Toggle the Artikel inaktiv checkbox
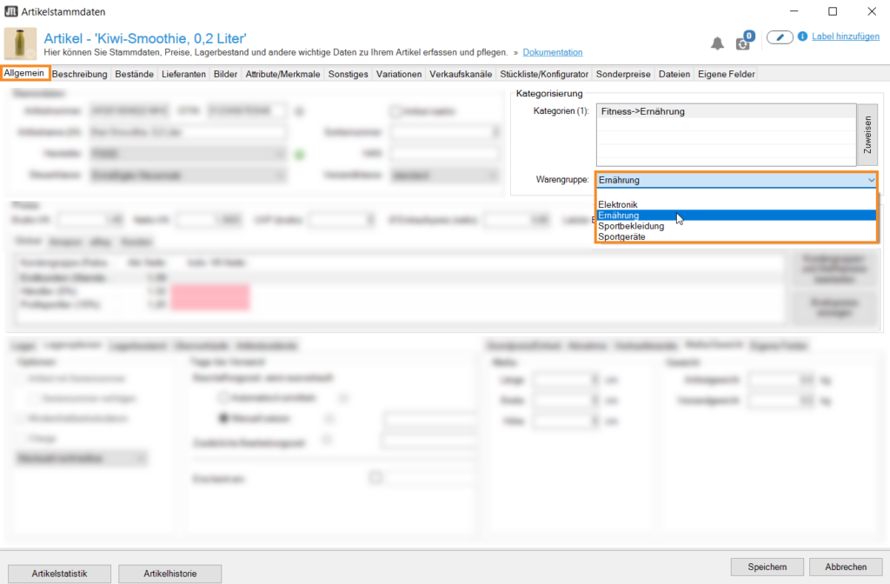Image resolution: width=890 pixels, height=584 pixels. point(395,111)
